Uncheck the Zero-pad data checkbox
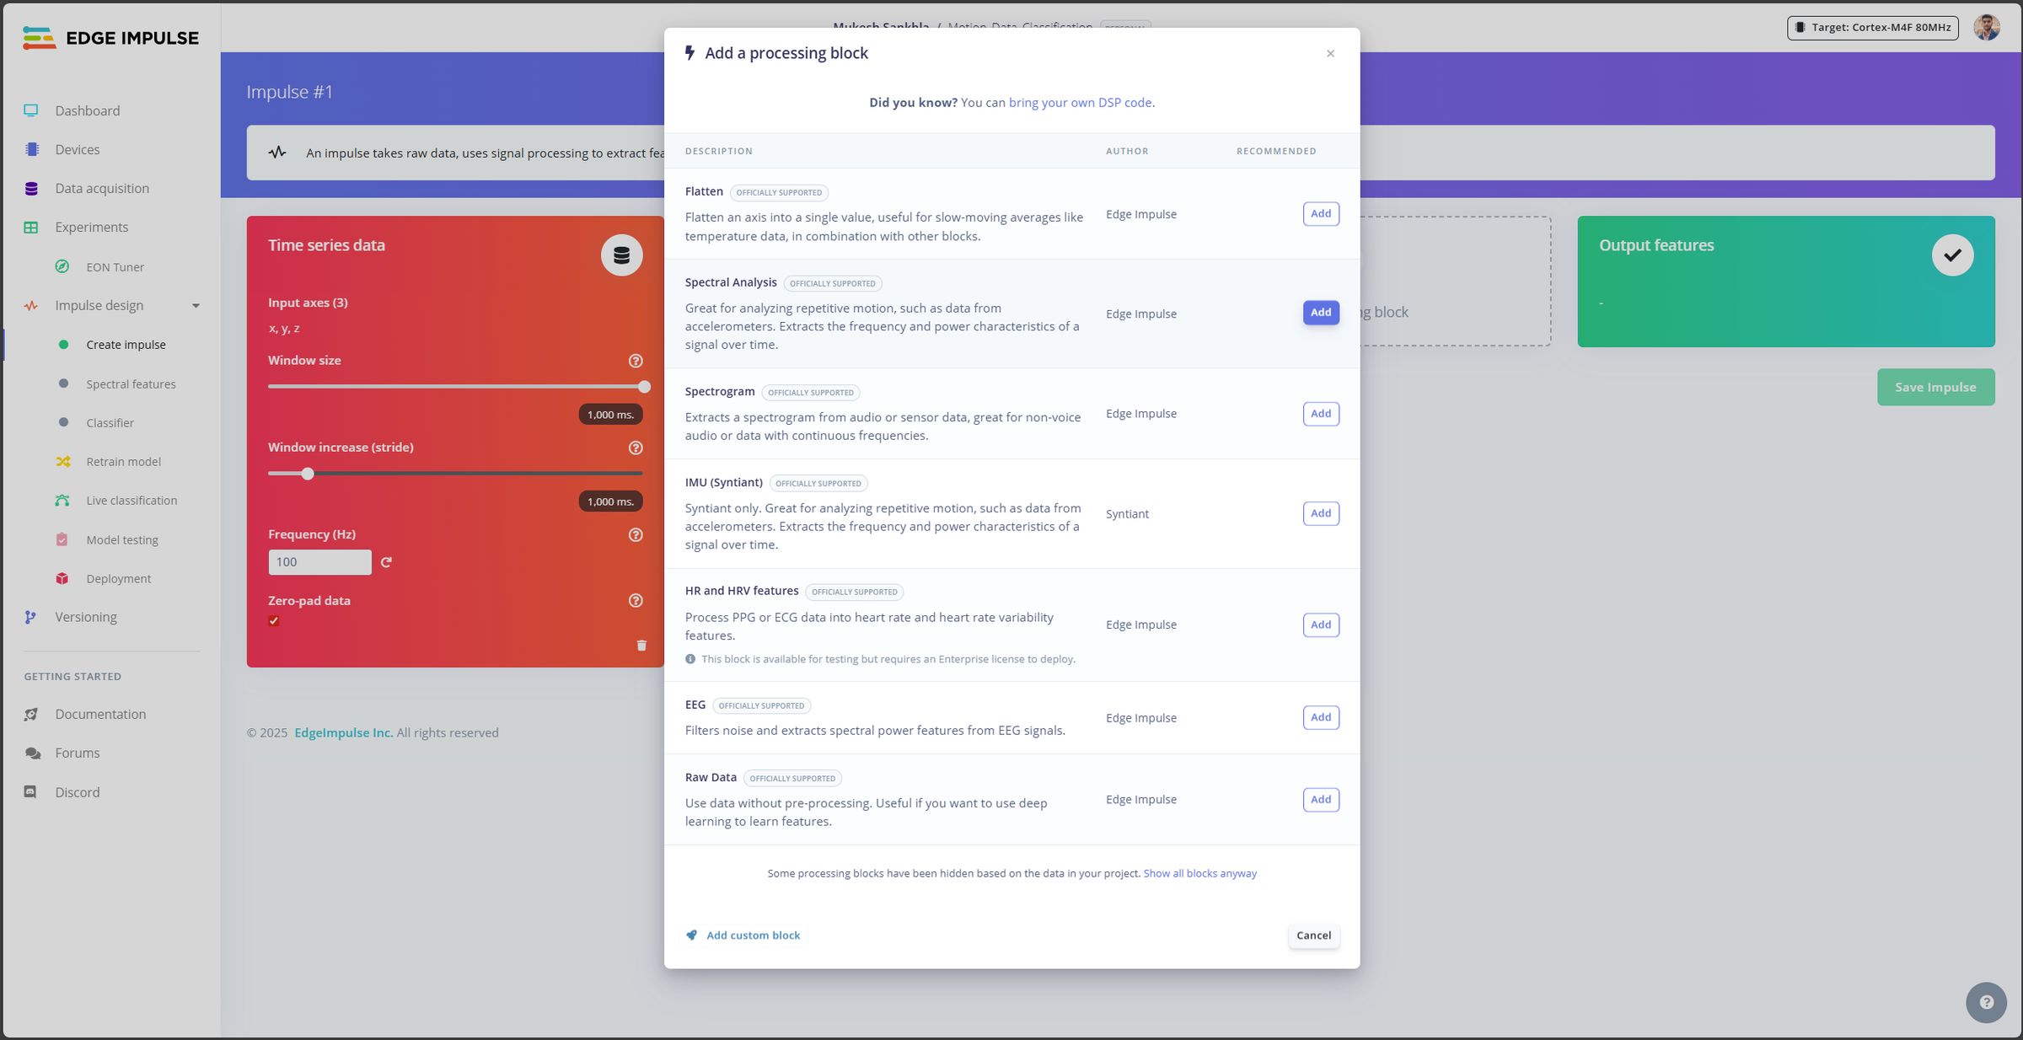2023x1040 pixels. [x=274, y=621]
